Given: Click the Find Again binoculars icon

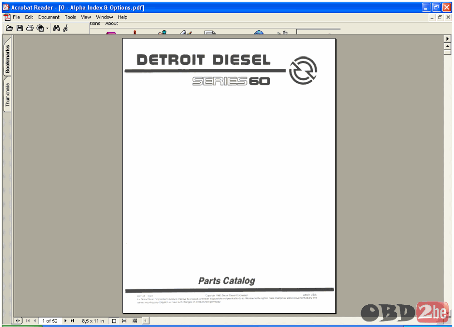Looking at the screenshot, I should pyautogui.click(x=66, y=28).
